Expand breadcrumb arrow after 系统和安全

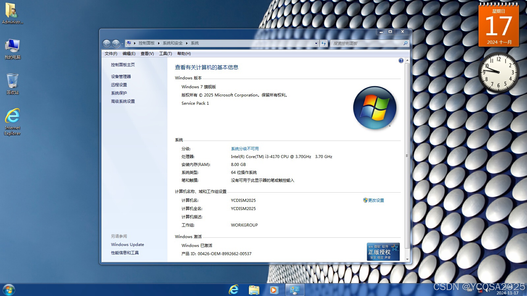[187, 43]
